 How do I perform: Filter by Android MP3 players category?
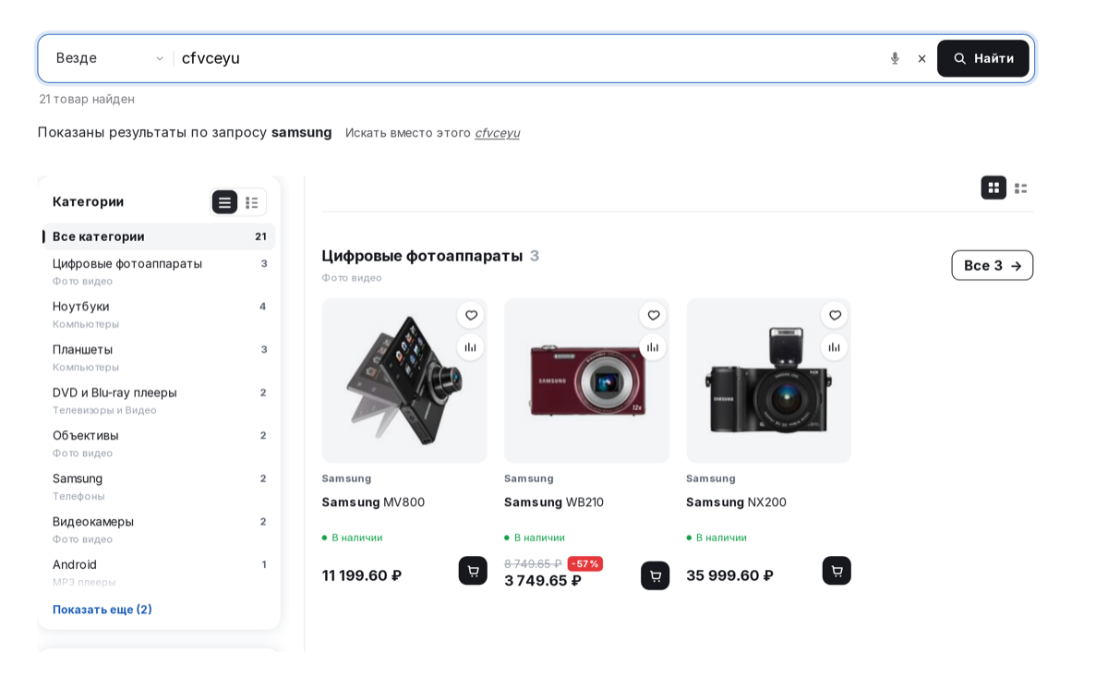pyautogui.click(x=159, y=572)
